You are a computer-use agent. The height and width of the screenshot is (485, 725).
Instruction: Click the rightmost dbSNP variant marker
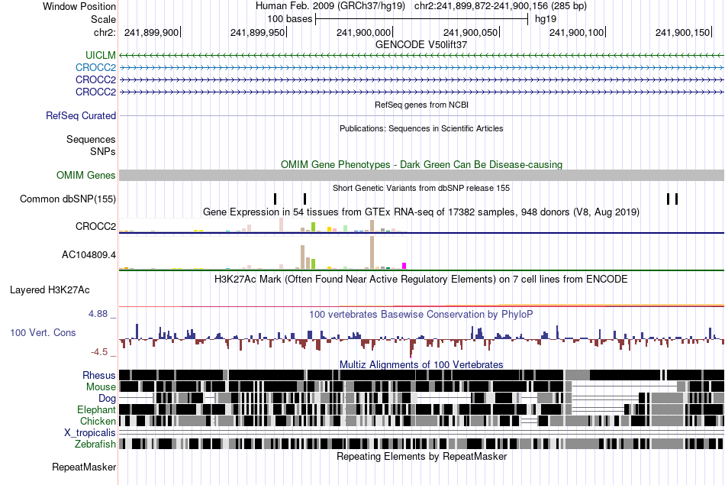(676, 199)
